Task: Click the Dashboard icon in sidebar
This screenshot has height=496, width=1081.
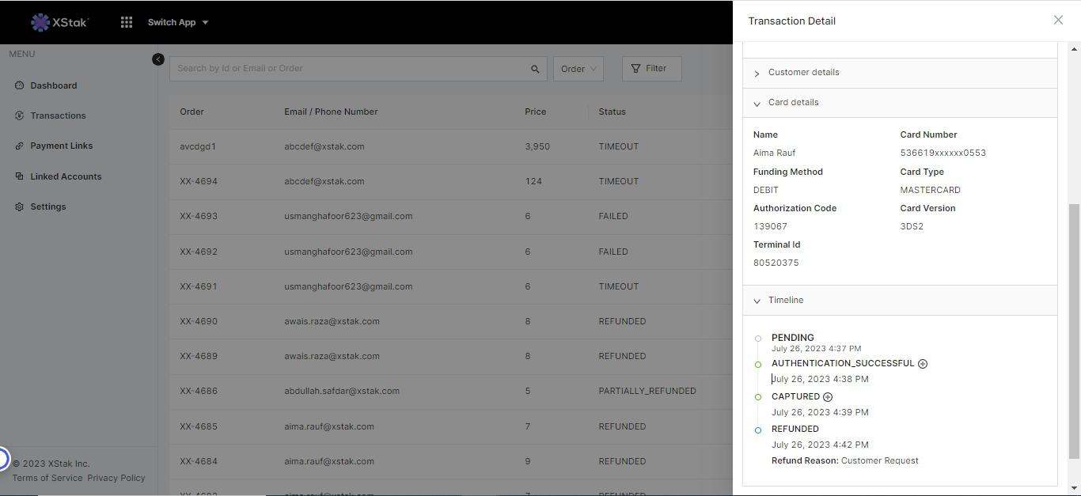Action: (20, 85)
